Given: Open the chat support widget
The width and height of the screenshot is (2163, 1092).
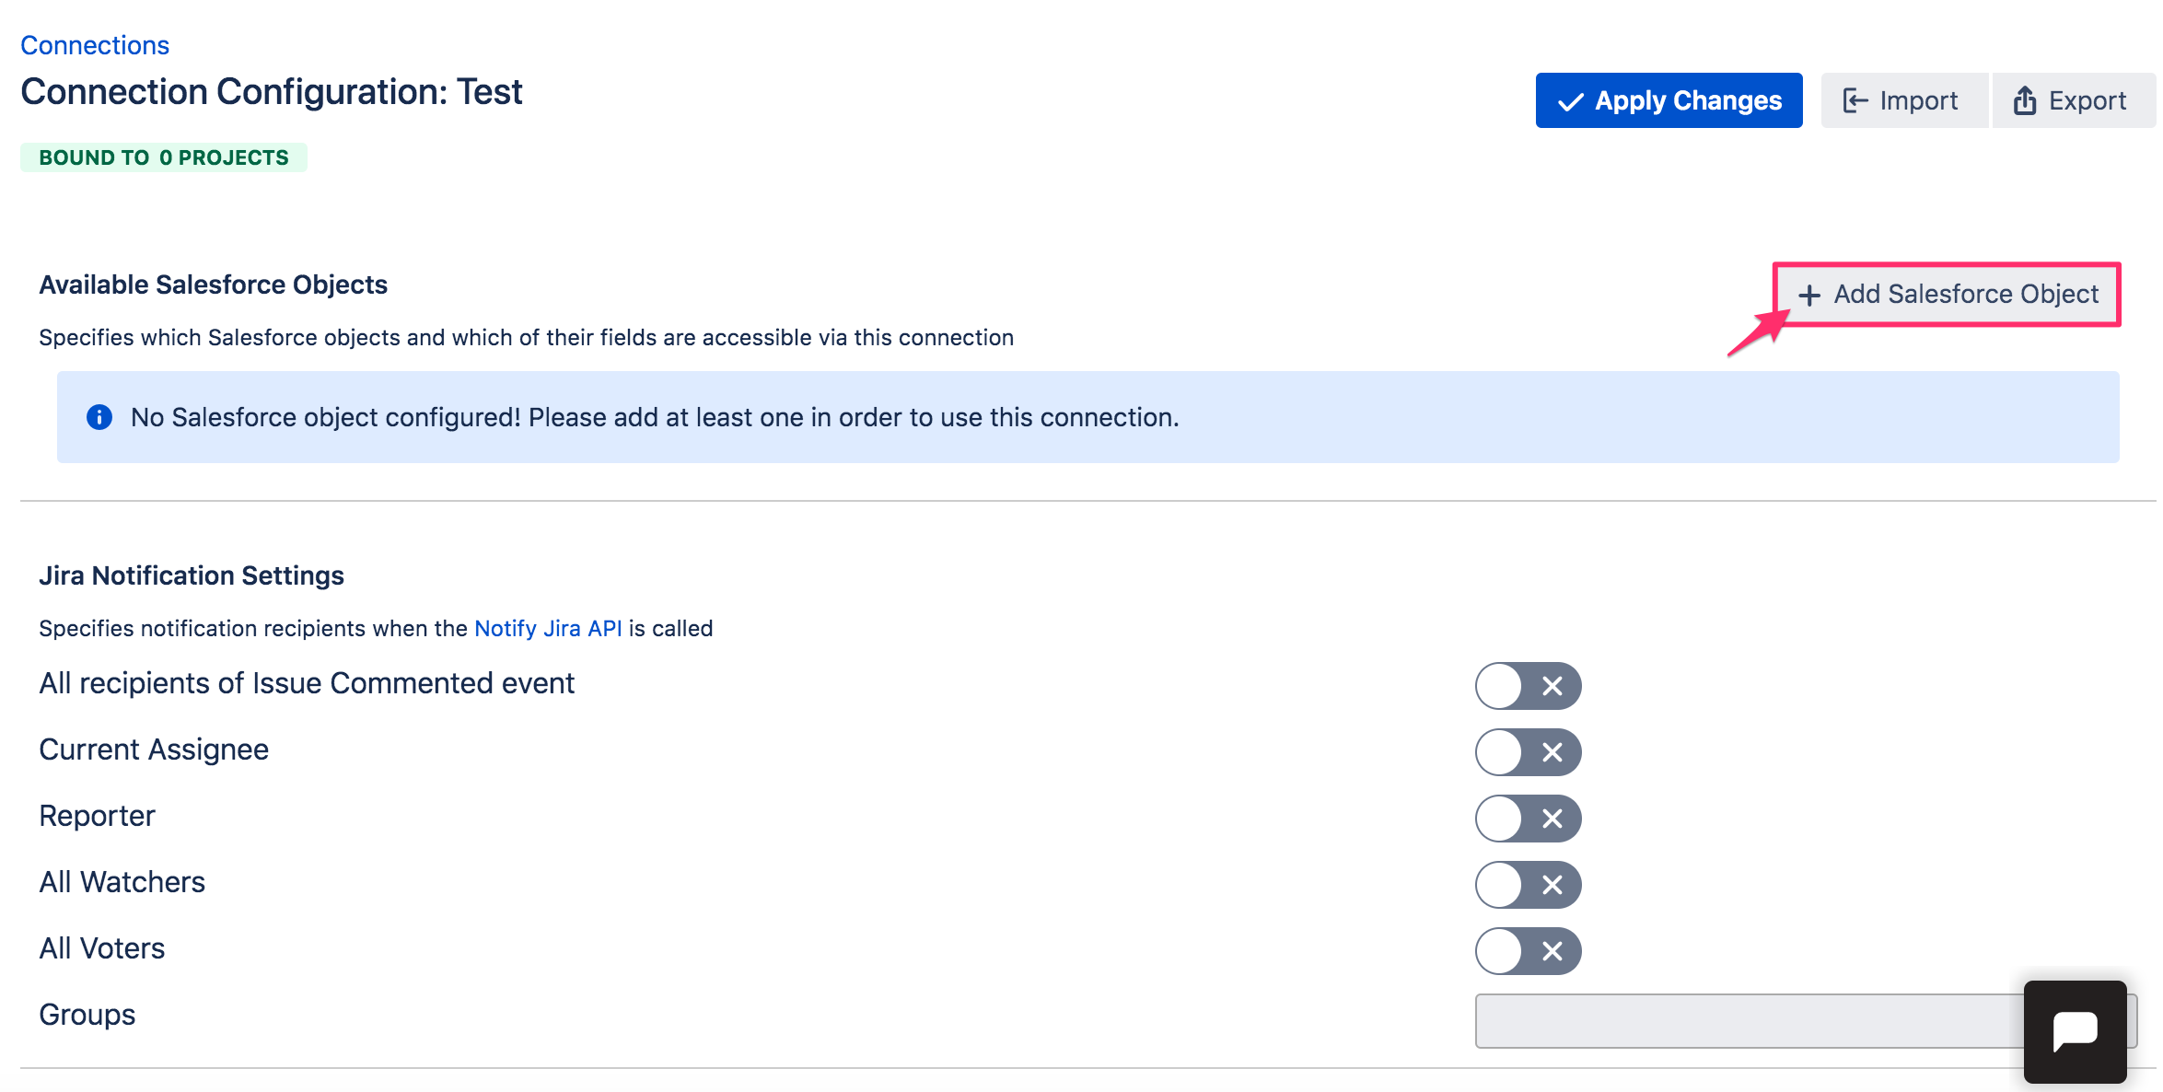Looking at the screenshot, I should (2075, 1031).
